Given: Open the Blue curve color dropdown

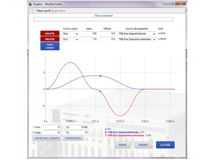Looking at the screenshot, I should pyautogui.click(x=70, y=34).
